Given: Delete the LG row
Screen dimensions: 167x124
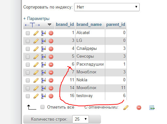Looking at the screenshot, I should pyautogui.click(x=51, y=41).
